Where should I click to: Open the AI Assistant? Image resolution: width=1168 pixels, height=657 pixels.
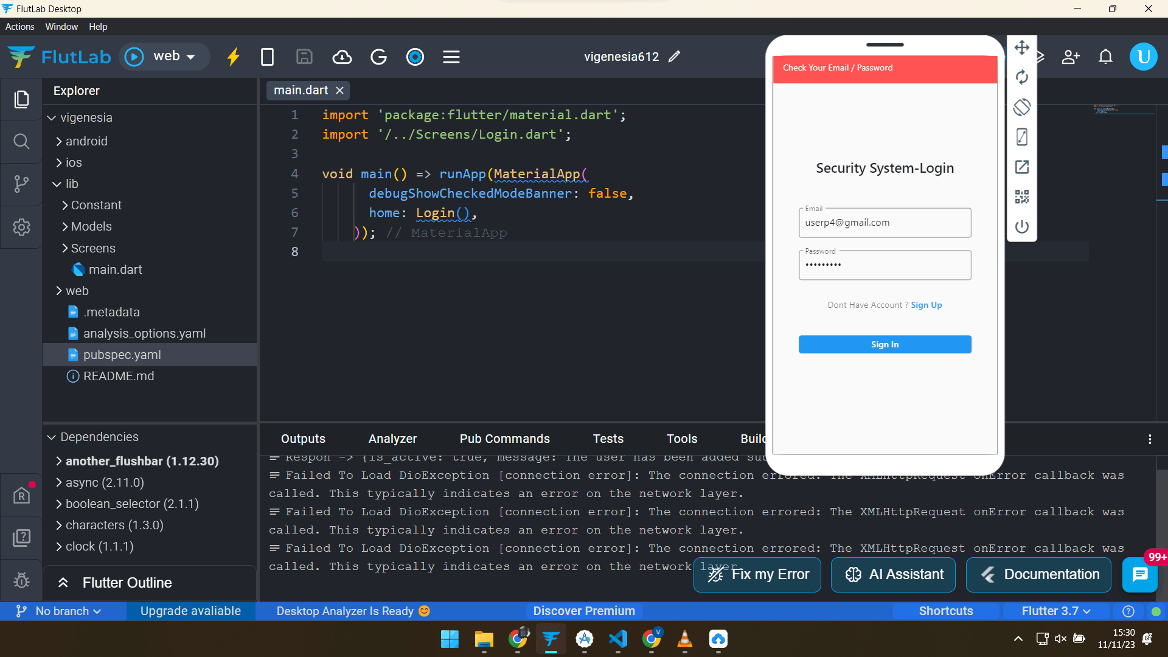893,575
